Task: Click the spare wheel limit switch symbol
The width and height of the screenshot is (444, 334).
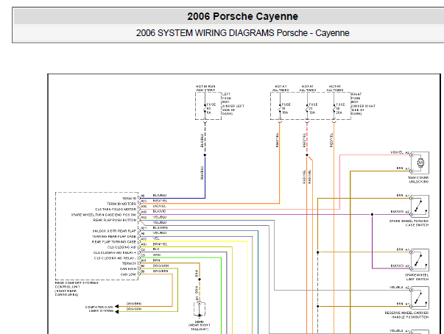Action: [420, 260]
